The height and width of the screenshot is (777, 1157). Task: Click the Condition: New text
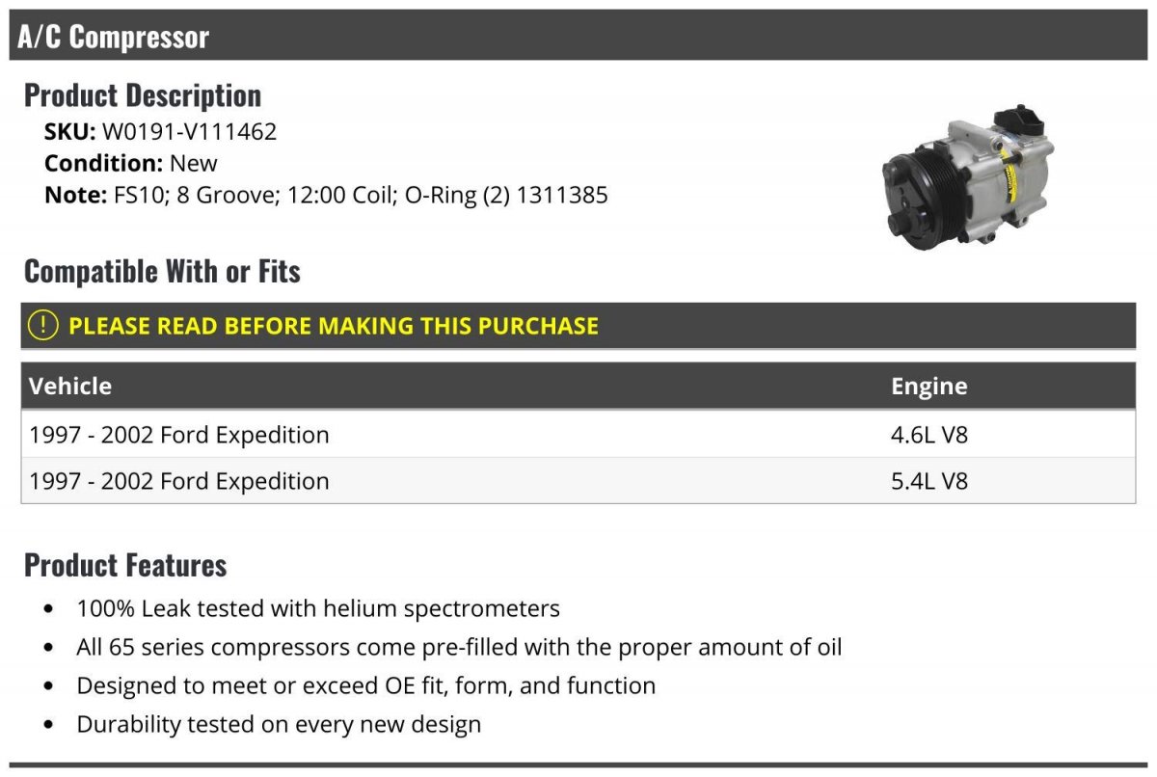coord(131,163)
